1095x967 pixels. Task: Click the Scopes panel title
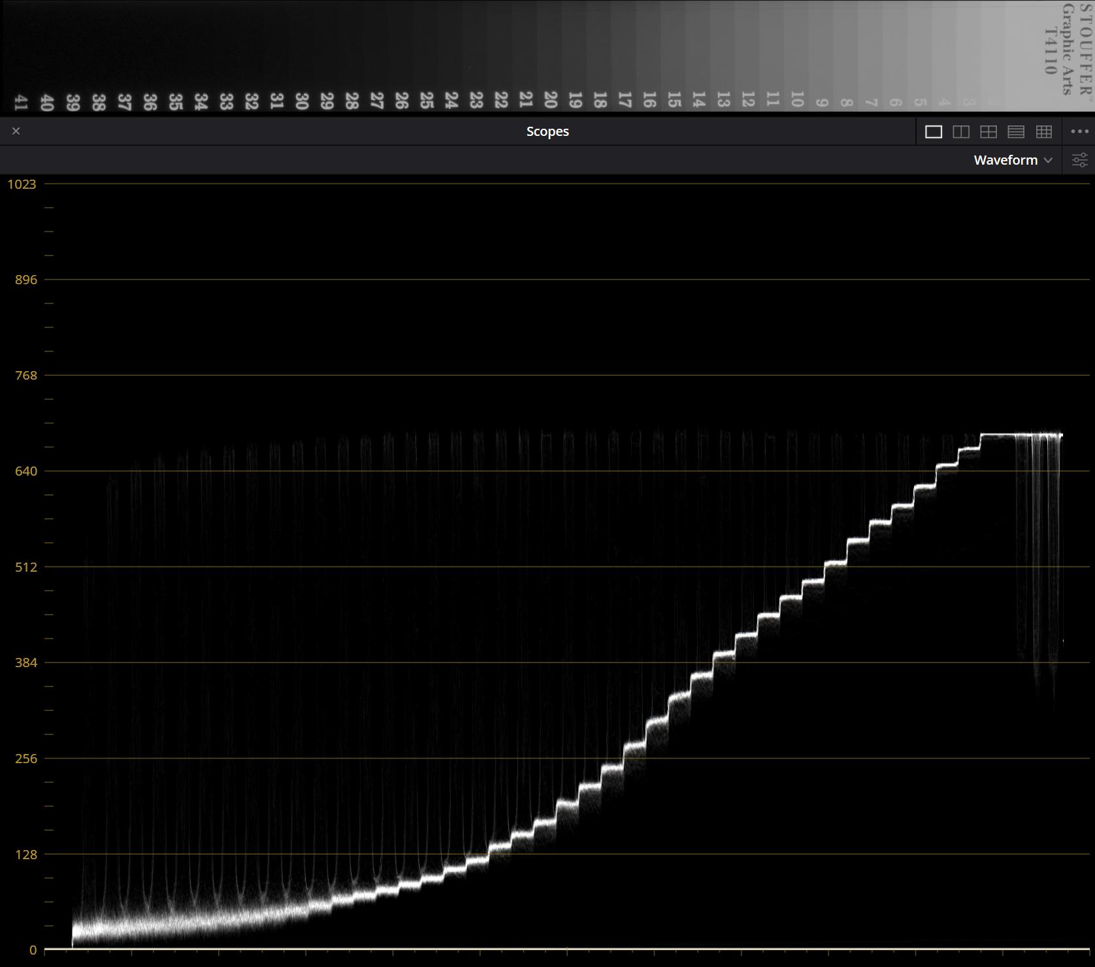pos(547,131)
